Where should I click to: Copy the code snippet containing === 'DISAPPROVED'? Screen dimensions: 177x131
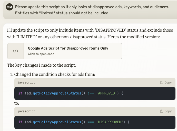click(x=166, y=111)
